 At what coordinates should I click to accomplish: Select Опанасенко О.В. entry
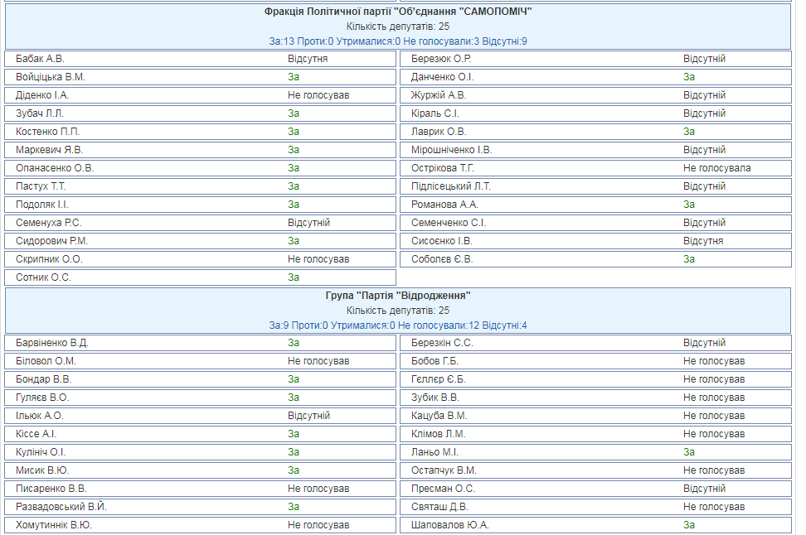coord(55,168)
